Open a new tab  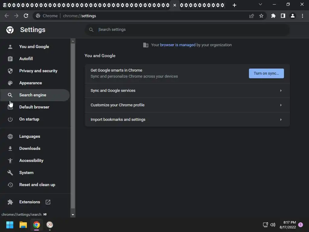point(234,5)
